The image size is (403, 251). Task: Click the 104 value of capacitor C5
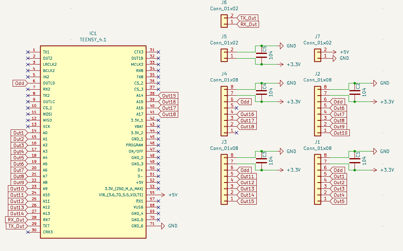pos(271,55)
